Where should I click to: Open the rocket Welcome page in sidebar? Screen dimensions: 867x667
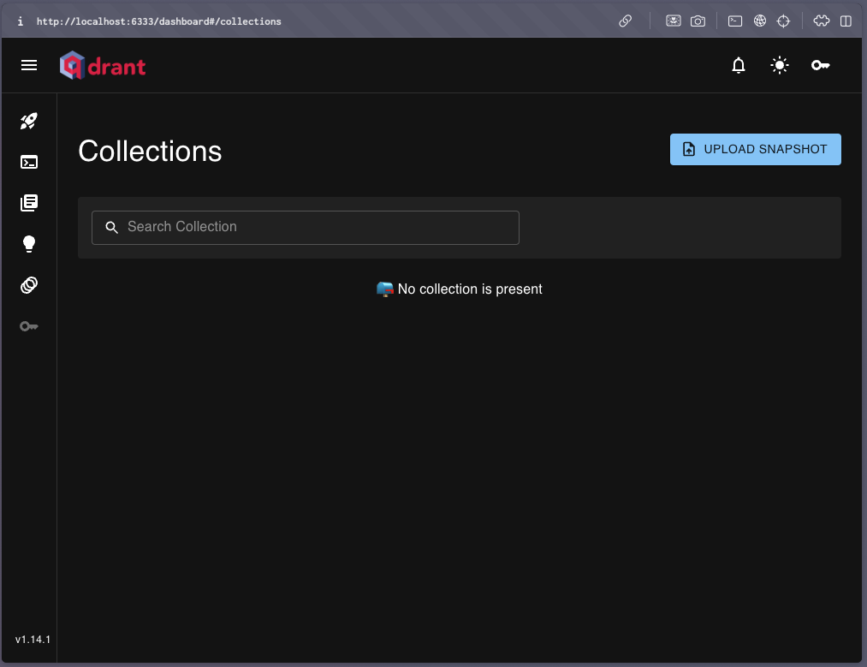coord(29,121)
